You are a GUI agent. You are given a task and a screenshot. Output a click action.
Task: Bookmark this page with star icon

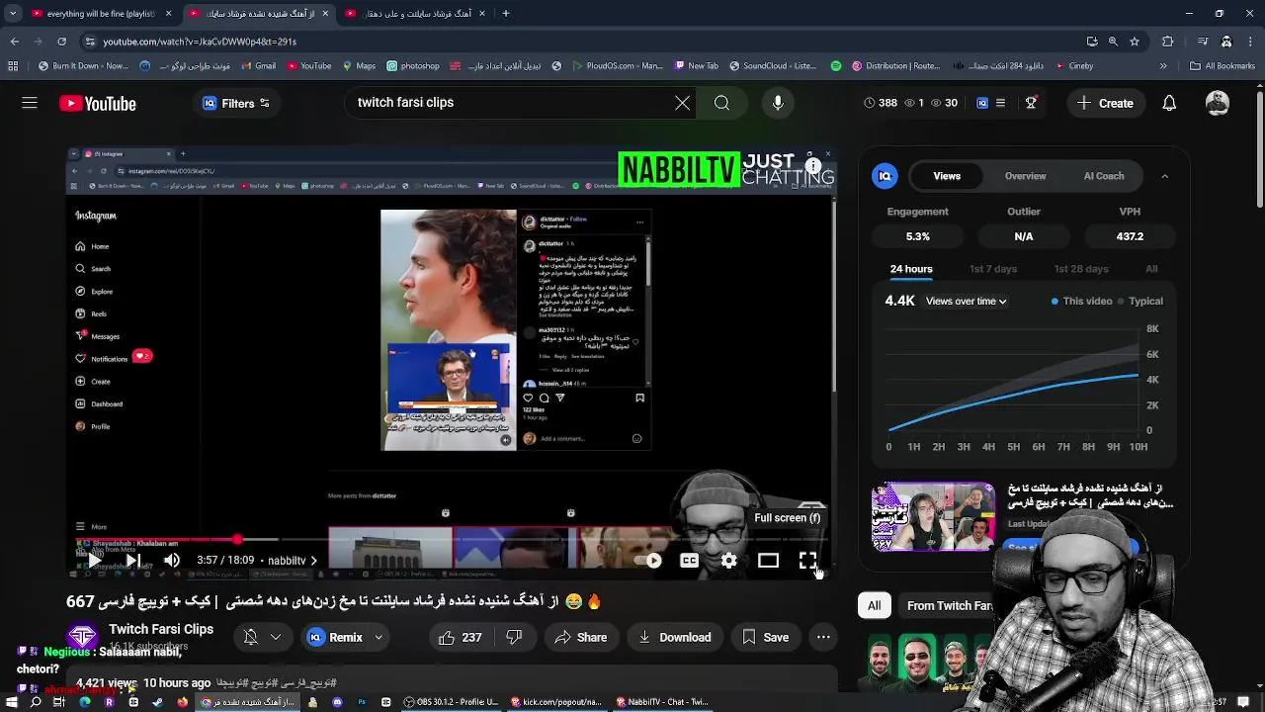(x=1135, y=42)
